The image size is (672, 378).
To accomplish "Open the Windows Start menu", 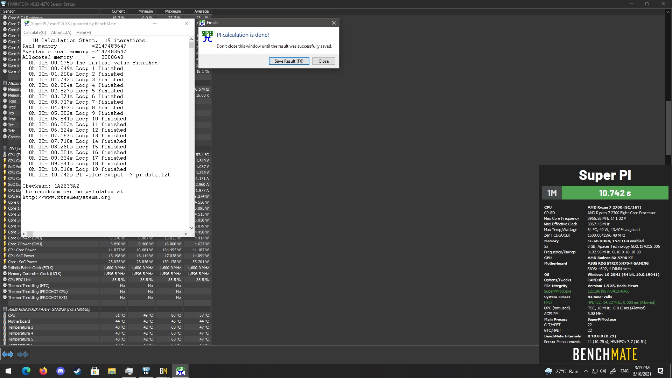I will (8, 371).
